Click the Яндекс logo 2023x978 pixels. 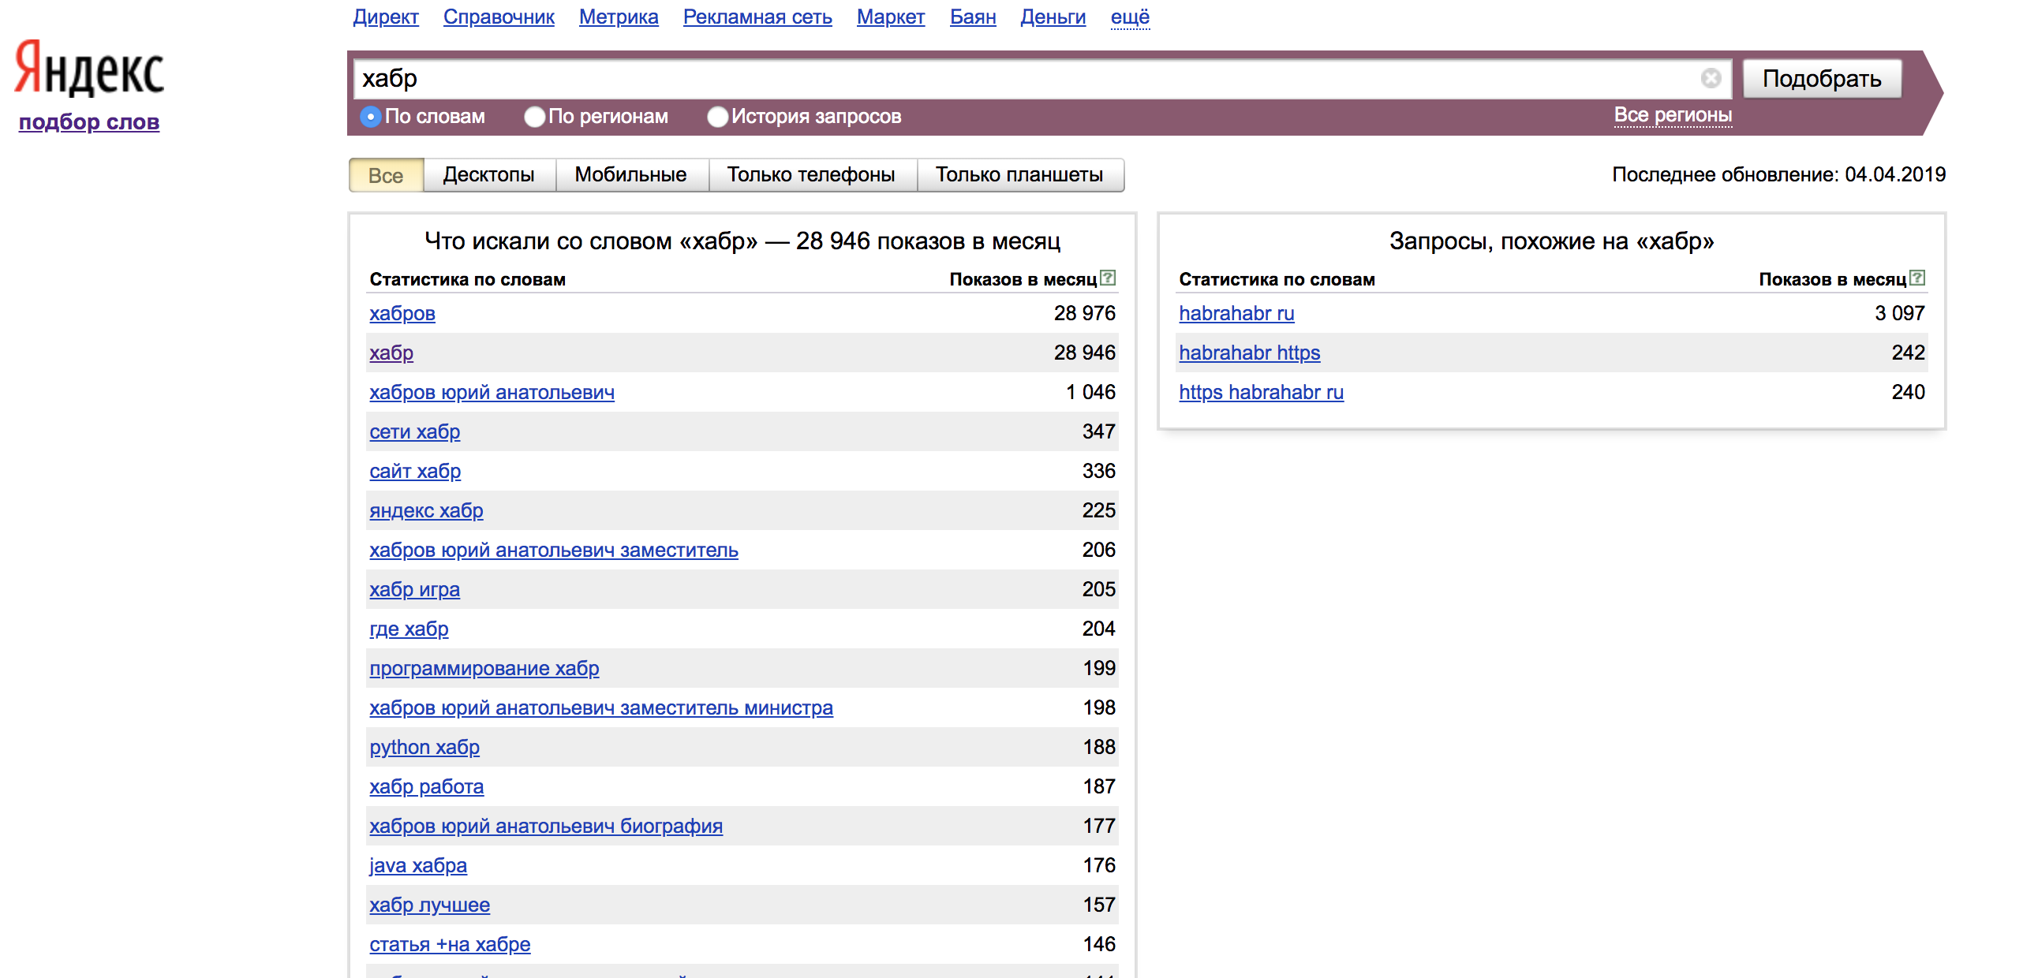89,69
